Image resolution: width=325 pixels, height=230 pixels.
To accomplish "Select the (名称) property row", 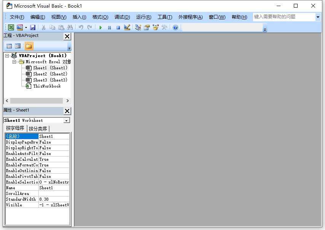I will pos(37,136).
